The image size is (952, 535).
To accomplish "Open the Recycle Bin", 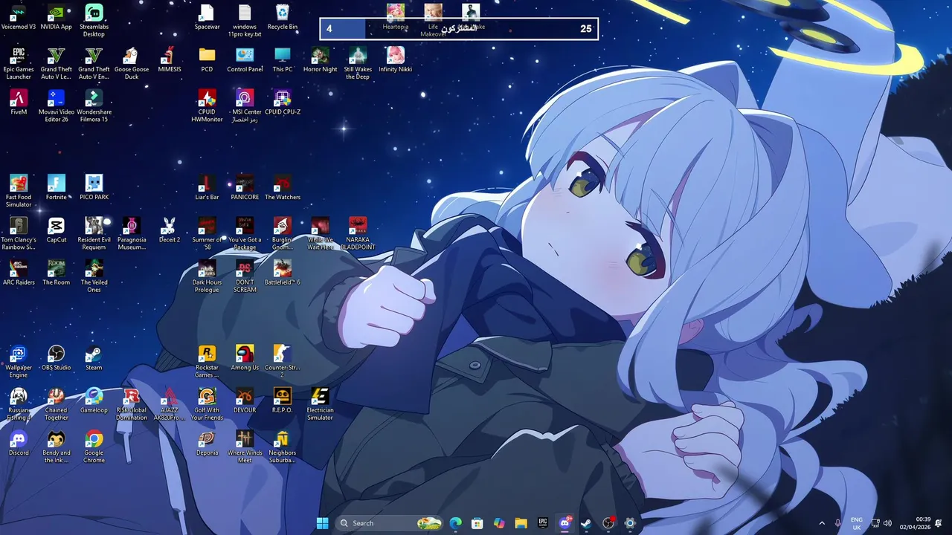I will 283,18.
